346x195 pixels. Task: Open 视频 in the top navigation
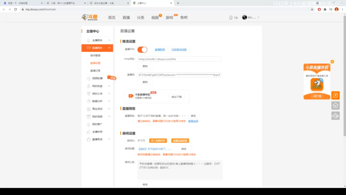pyautogui.click(x=155, y=17)
